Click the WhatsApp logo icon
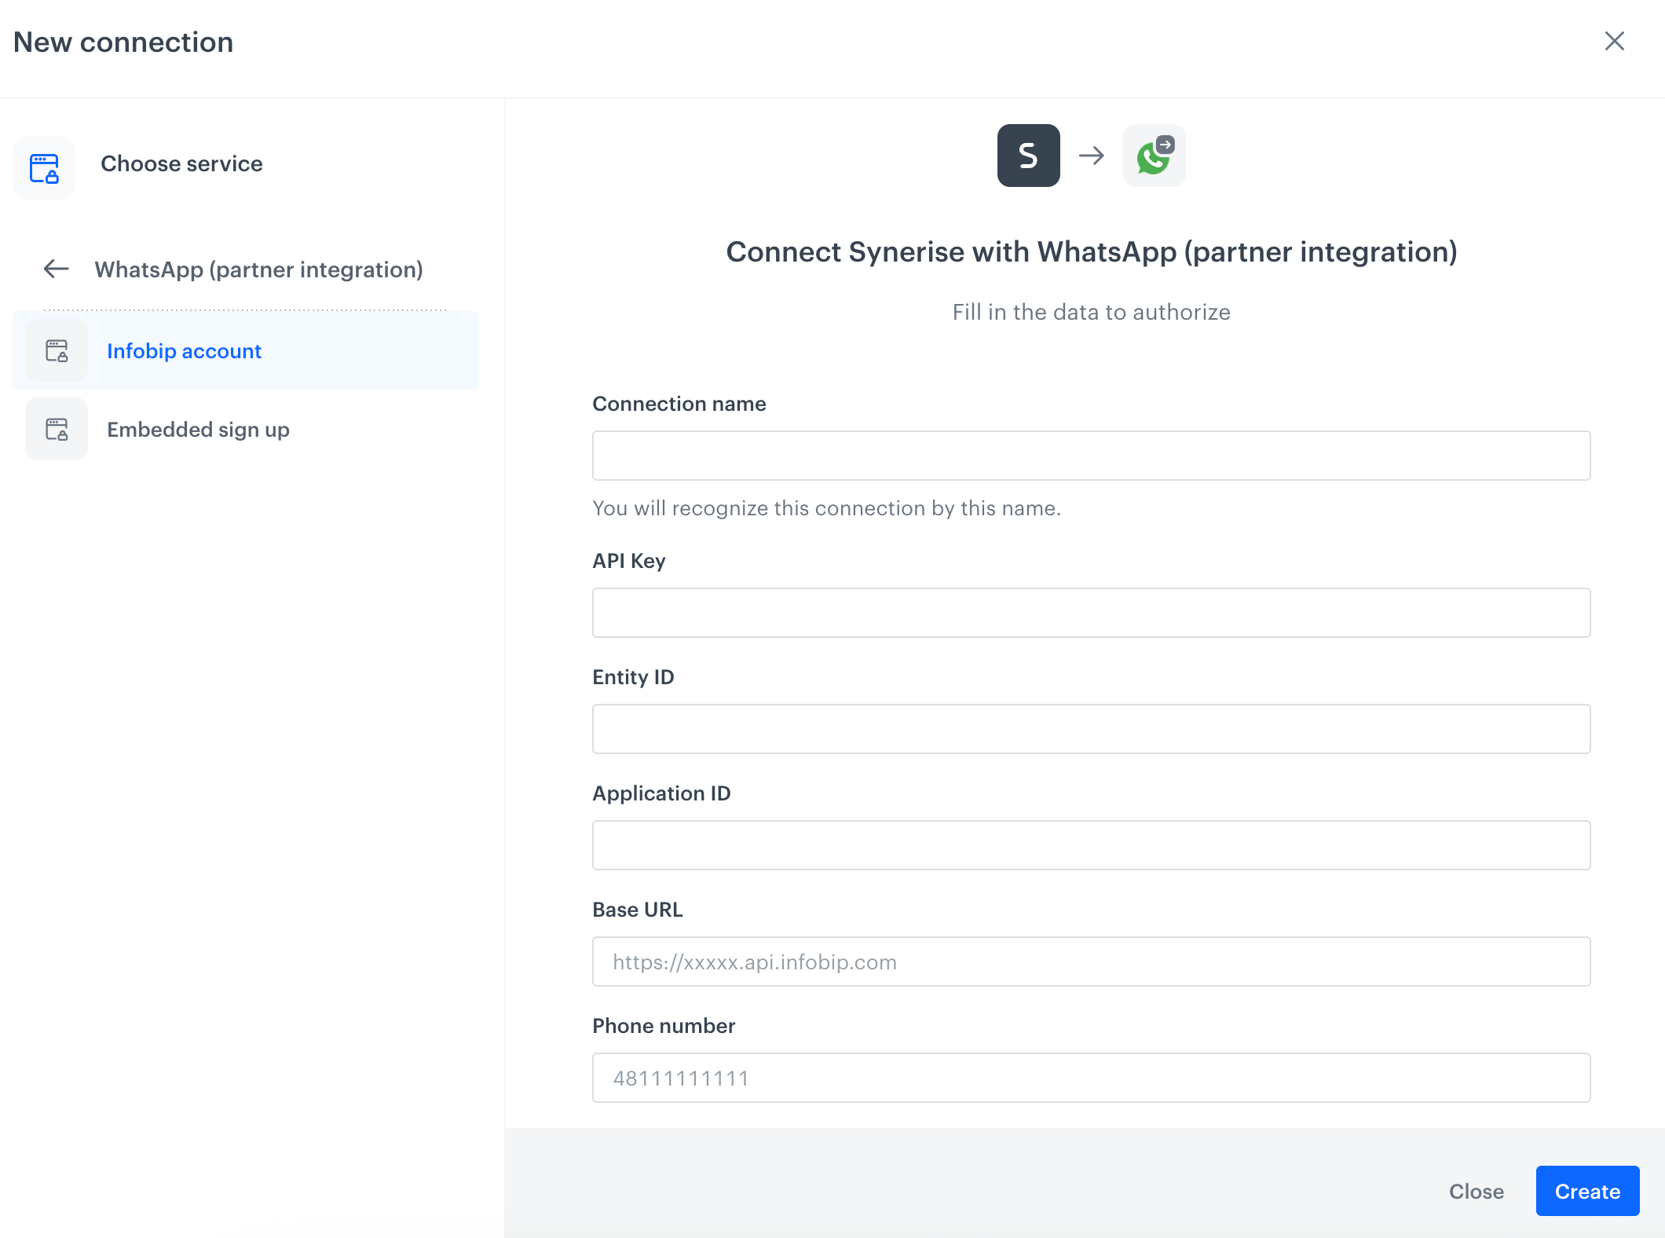 (x=1154, y=156)
